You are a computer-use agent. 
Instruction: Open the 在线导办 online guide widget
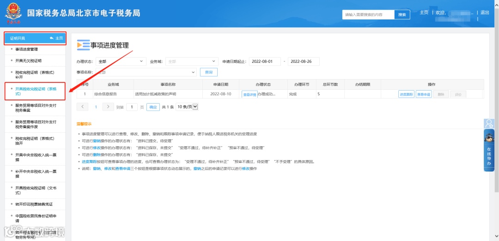click(x=489, y=150)
